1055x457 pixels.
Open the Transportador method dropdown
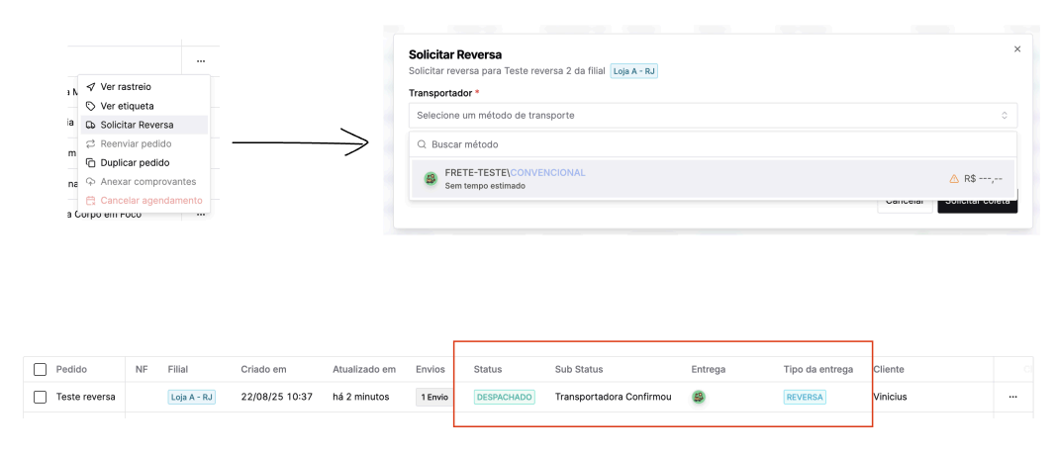pyautogui.click(x=713, y=116)
